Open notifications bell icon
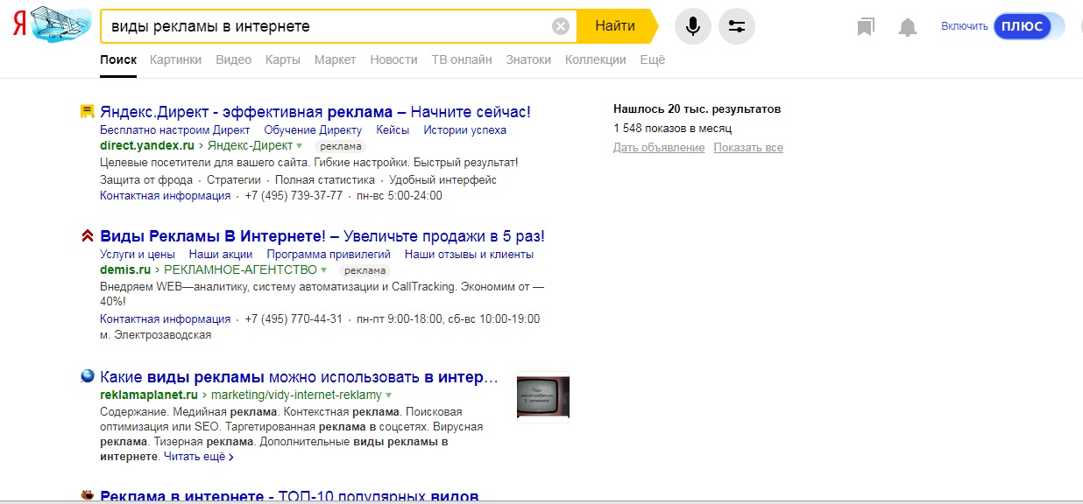This screenshot has width=1083, height=504. coord(908,27)
